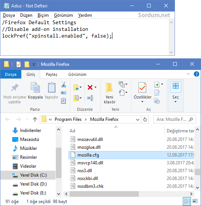
Task: Click the Move to folder icon
Action: point(76,87)
